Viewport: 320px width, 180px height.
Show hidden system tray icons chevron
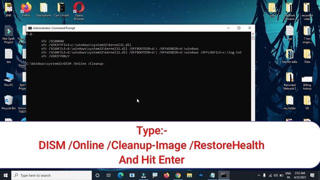[258, 175]
